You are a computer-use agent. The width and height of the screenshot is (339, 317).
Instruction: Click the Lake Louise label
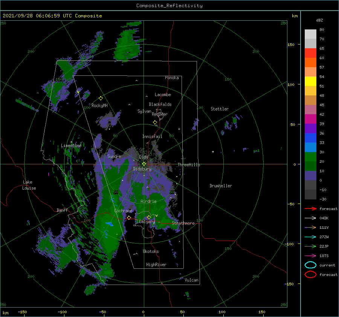29,185
